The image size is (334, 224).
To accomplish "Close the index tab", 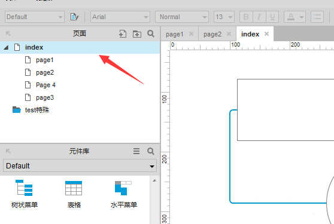I will [x=267, y=34].
